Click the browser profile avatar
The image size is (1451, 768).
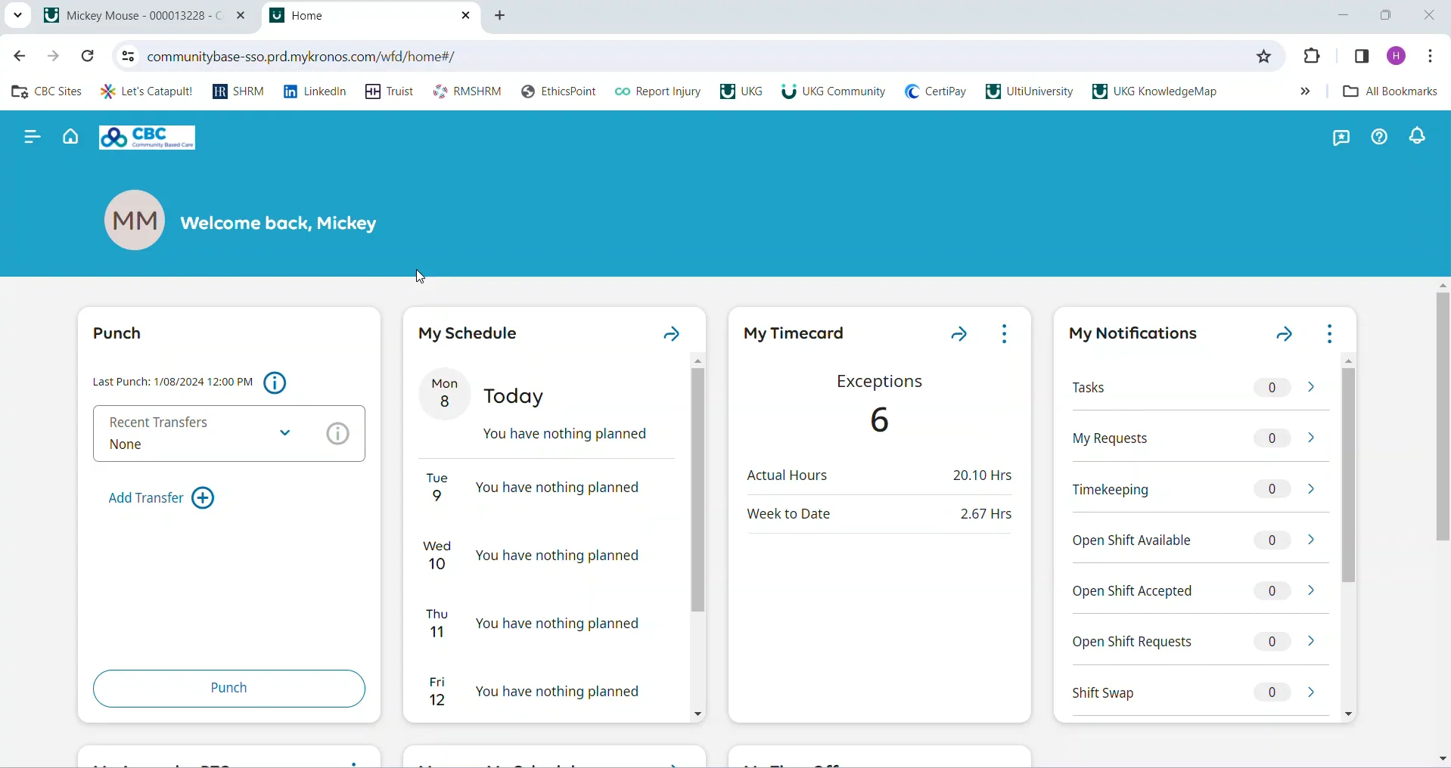(x=1395, y=56)
